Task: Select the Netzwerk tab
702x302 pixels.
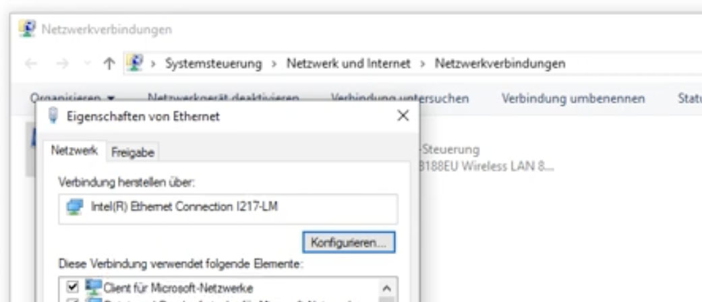Action: tap(74, 151)
